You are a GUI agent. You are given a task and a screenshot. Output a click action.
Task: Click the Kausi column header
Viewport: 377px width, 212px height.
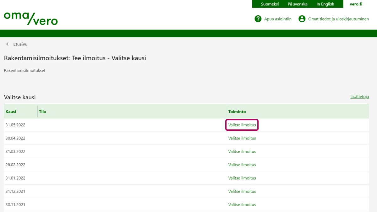coord(11,111)
